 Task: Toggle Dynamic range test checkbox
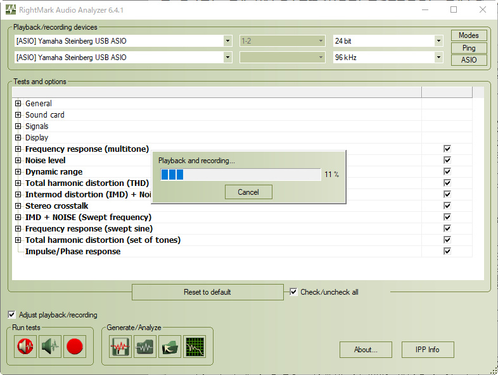click(x=447, y=171)
